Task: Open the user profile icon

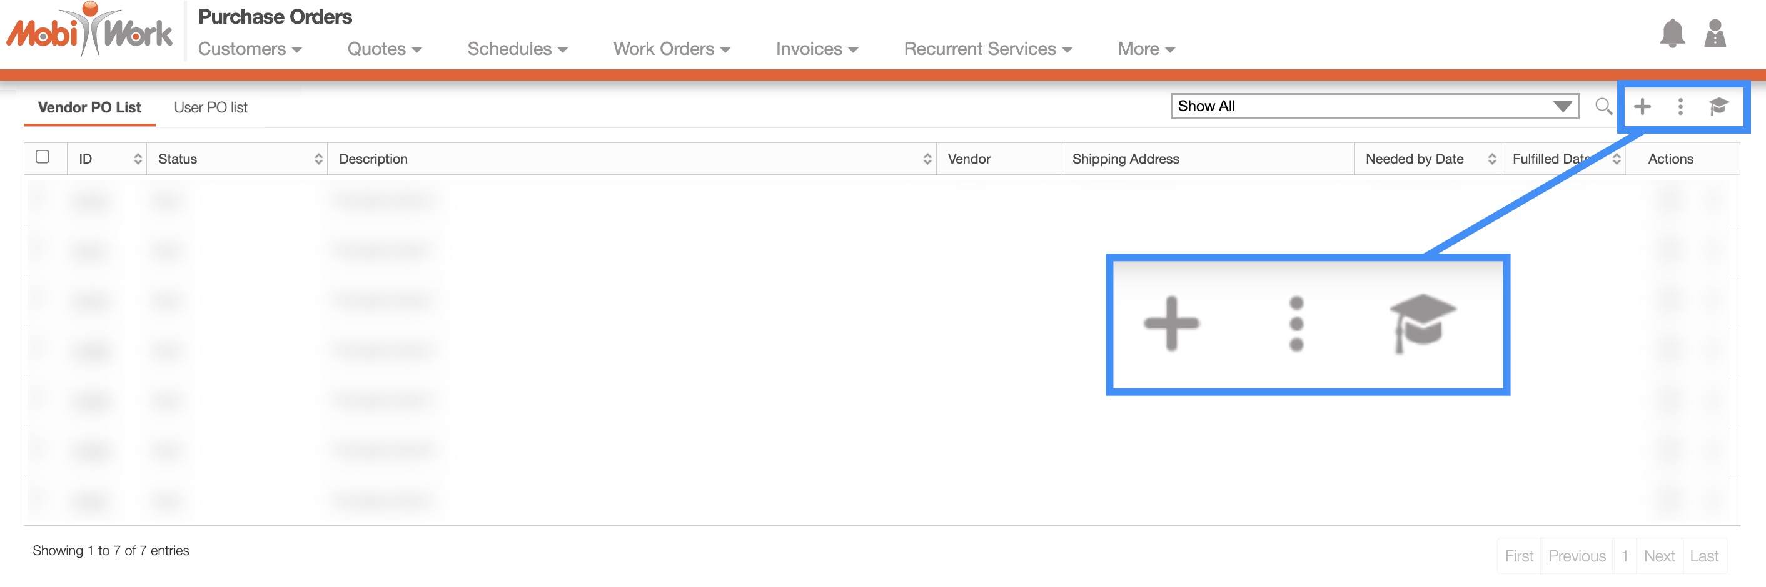Action: click(1714, 33)
